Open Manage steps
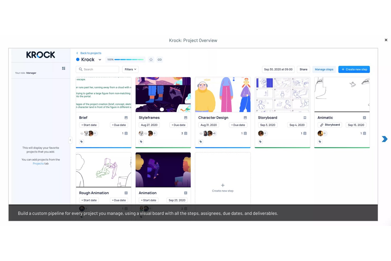The width and height of the screenshot is (391, 261). click(x=324, y=70)
